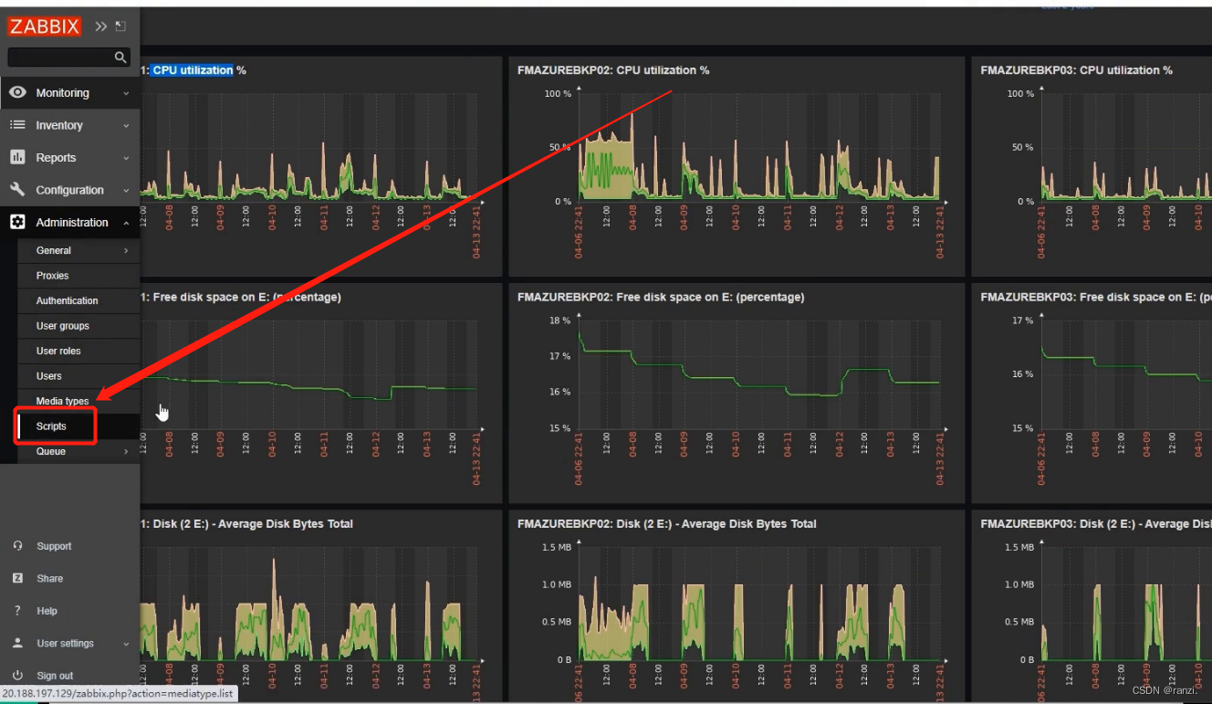Open the Queue submenu
Screen dimensions: 1212x704
(x=78, y=451)
